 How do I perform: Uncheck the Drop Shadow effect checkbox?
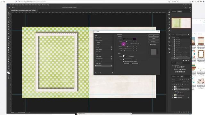(x=95, y=66)
